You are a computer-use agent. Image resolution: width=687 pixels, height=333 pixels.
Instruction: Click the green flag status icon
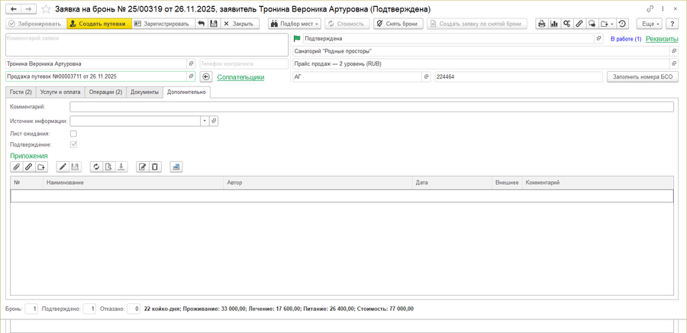tap(297, 38)
